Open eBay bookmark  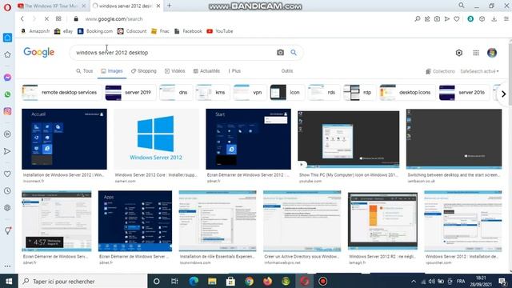point(64,31)
